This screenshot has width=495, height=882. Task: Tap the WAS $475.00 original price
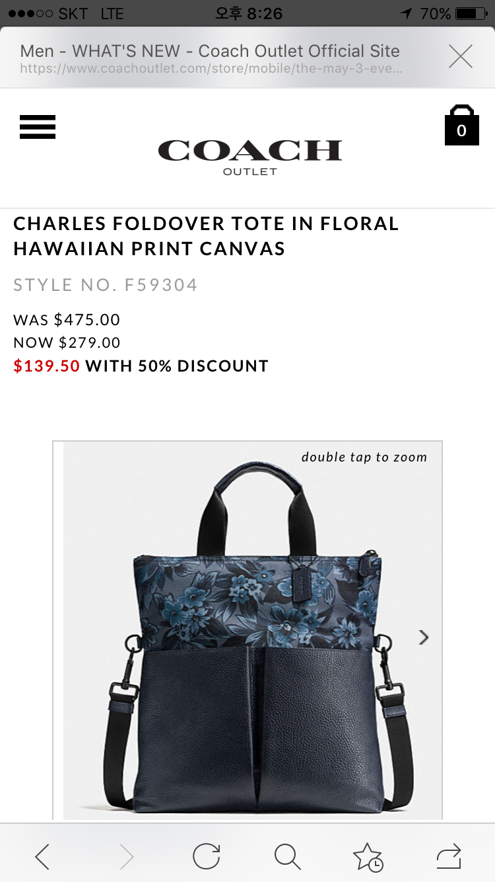pyautogui.click(x=67, y=320)
